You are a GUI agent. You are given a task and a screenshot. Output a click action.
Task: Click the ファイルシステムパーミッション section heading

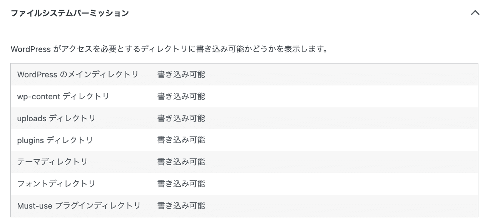pyautogui.click(x=69, y=13)
